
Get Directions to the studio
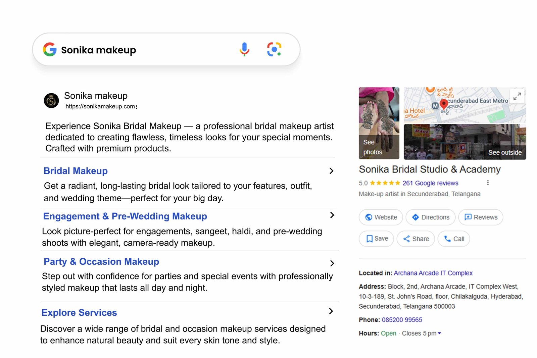(x=430, y=217)
